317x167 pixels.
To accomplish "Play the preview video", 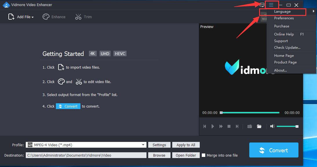I will [213, 126].
